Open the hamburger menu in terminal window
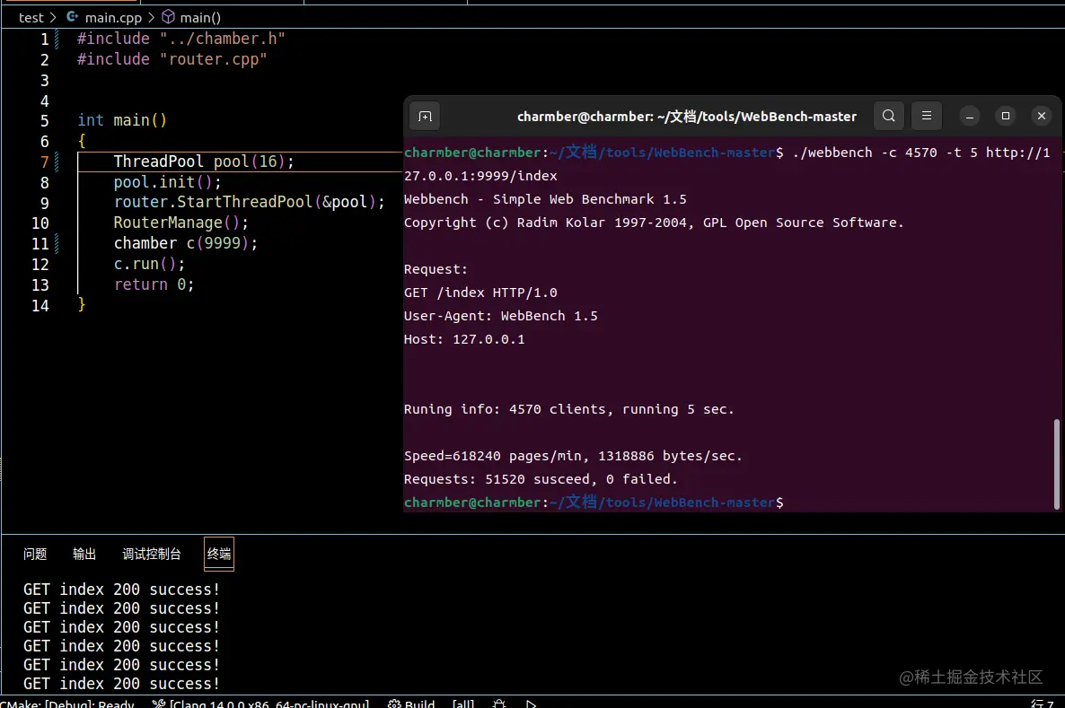Screen dimensions: 1065x708 [927, 116]
